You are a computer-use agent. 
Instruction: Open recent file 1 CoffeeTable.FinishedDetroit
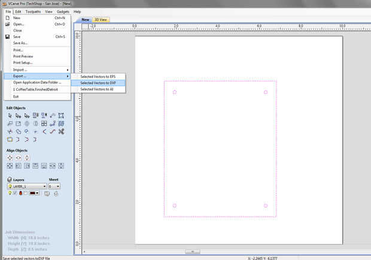click(37, 89)
